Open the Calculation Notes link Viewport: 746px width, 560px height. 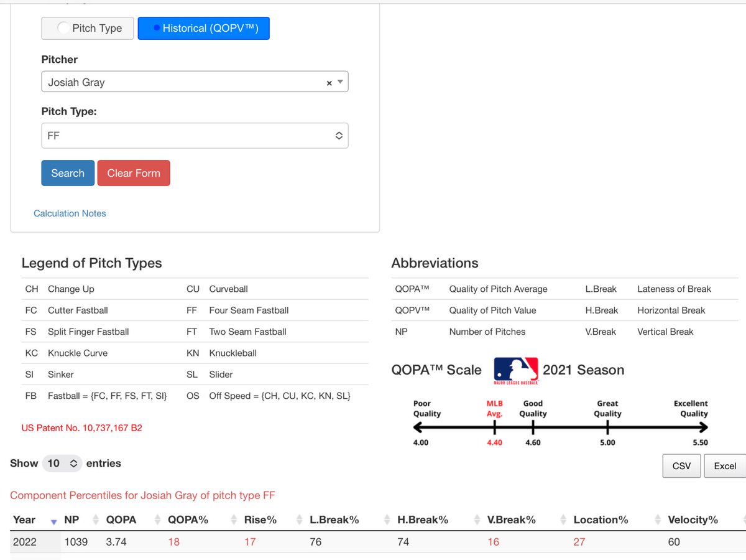point(70,213)
